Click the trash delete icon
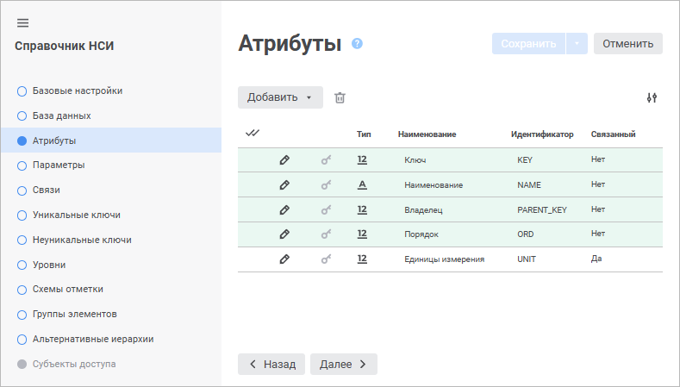The image size is (680, 387). coord(340,97)
